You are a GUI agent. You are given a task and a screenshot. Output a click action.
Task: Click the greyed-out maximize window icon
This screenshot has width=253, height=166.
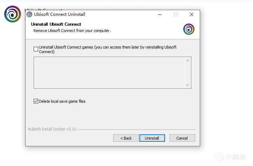(x=176, y=14)
